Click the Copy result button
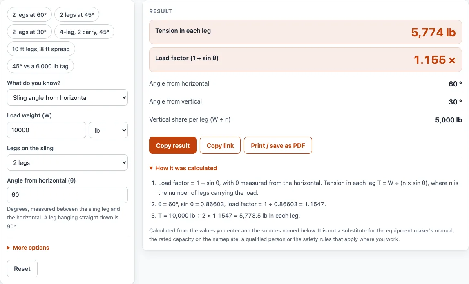Viewport: 469px width, 284px height. pyautogui.click(x=172, y=146)
